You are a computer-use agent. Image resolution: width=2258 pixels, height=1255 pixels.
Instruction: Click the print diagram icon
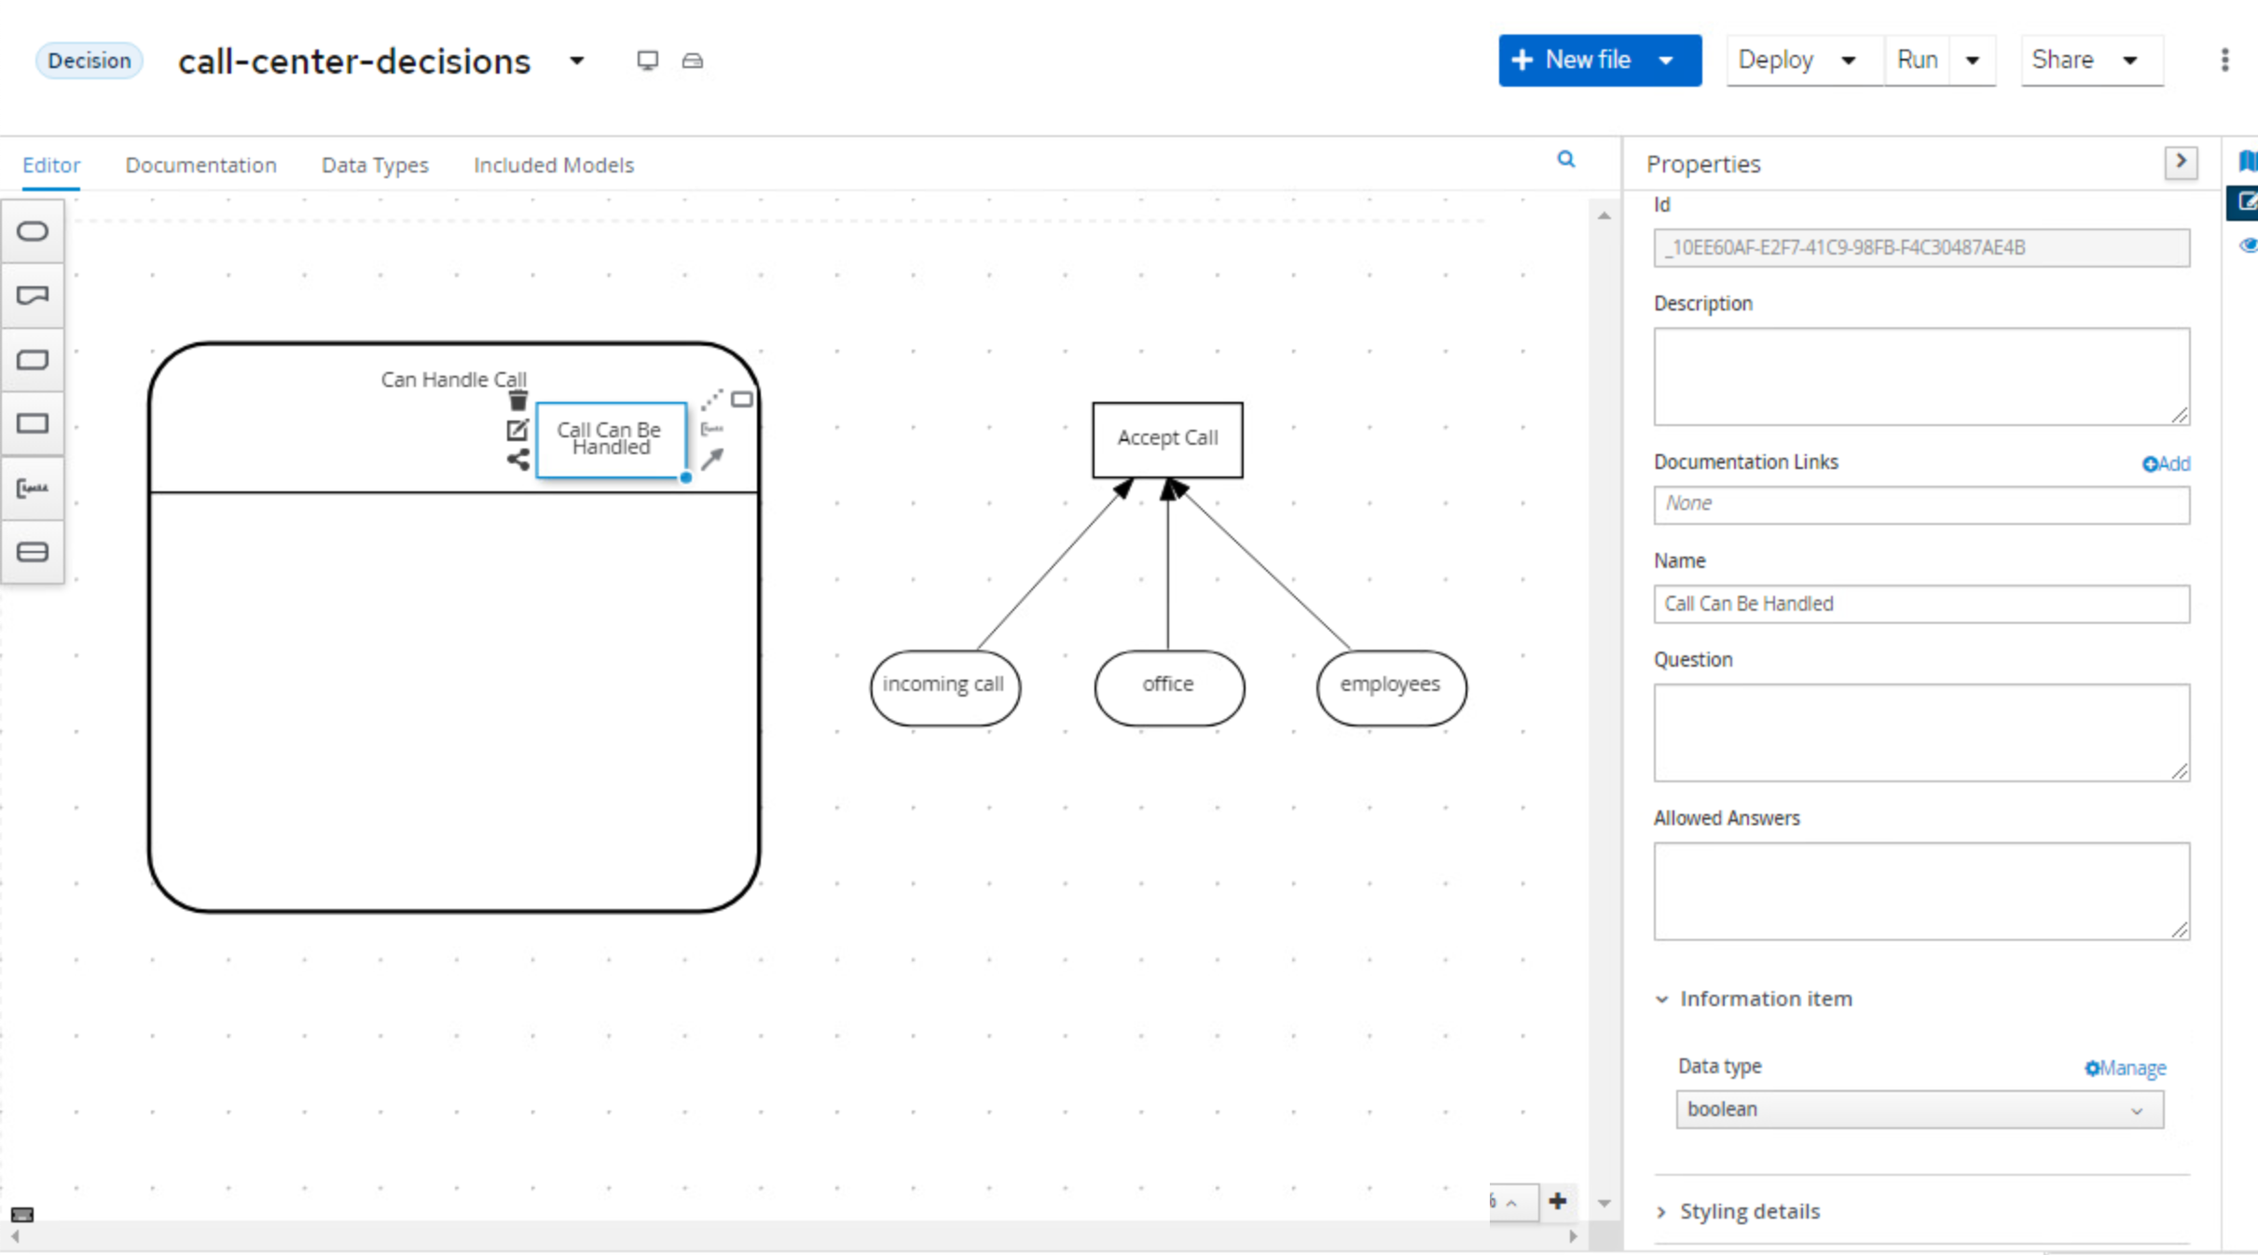[x=694, y=61]
